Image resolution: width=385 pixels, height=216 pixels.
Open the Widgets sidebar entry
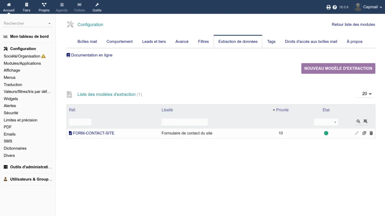click(x=11, y=99)
